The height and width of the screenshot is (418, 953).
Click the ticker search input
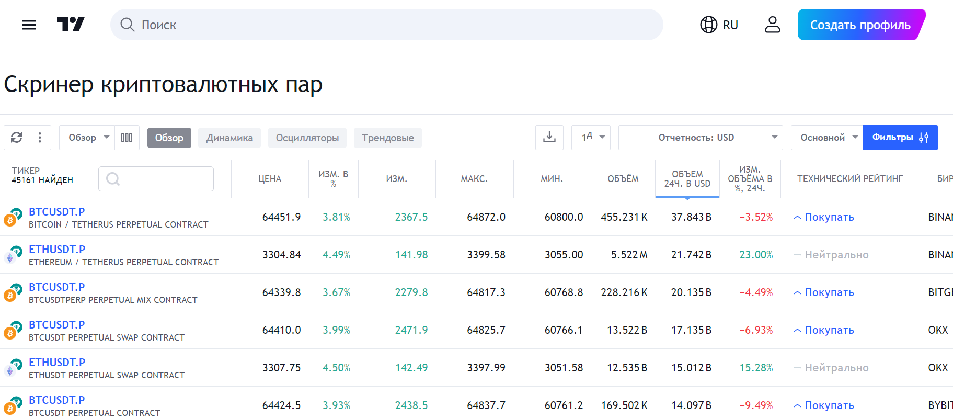tap(156, 179)
